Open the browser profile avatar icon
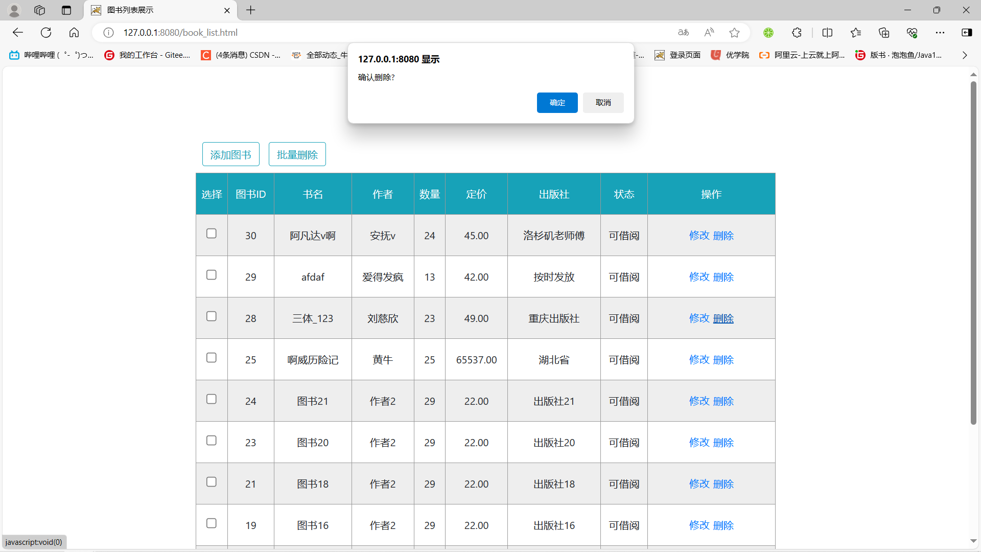981x552 pixels. tap(14, 10)
